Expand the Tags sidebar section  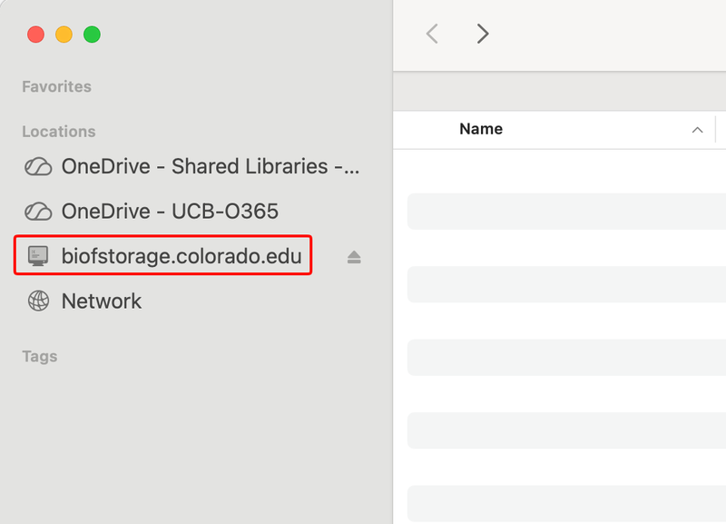(x=40, y=356)
